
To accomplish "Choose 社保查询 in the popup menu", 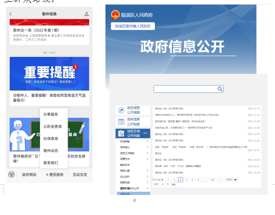I will (x=51, y=138).
